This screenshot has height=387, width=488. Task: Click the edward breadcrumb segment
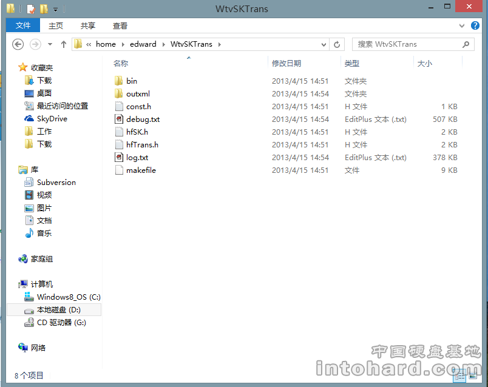click(143, 44)
